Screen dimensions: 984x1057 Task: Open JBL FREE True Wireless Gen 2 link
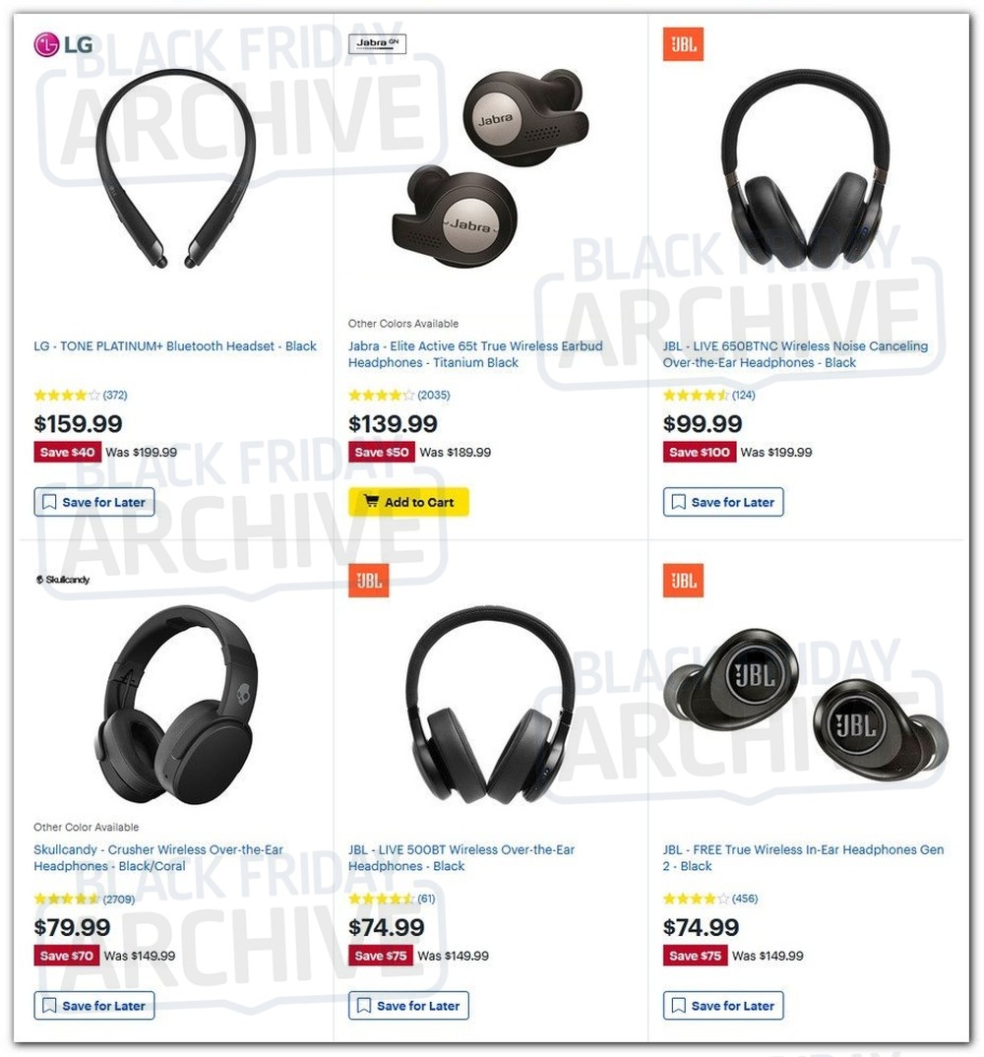(803, 858)
